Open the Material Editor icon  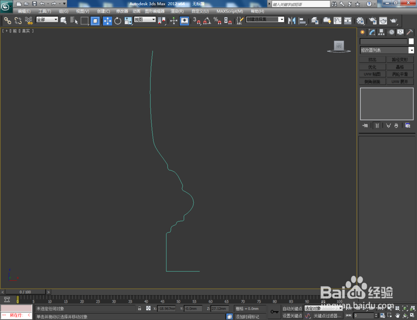(x=360, y=21)
